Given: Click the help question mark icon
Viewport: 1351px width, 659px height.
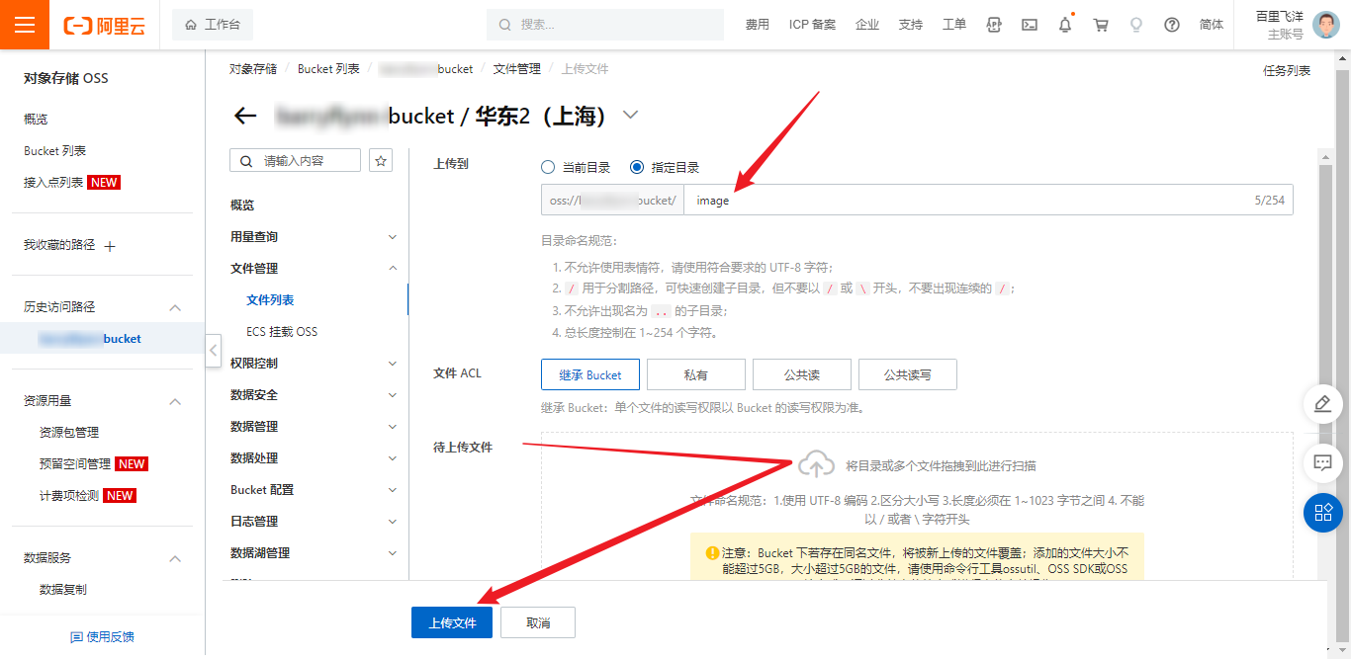Looking at the screenshot, I should 1172,25.
